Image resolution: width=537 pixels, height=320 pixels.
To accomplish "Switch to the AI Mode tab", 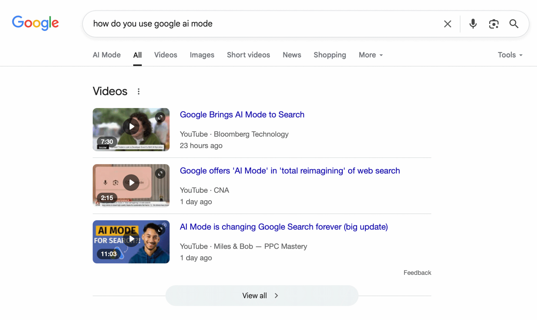I will click(x=107, y=55).
